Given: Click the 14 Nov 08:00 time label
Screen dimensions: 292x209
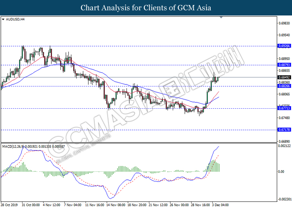Looking at the screenshot, I should pos(116,205).
